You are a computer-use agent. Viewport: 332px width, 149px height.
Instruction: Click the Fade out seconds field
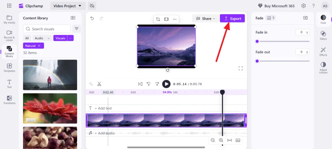click(302, 52)
